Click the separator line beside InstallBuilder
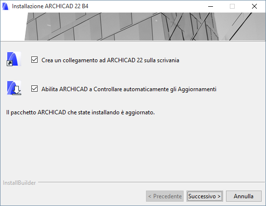Viewport: 266px width, 206px height. tap(151, 182)
